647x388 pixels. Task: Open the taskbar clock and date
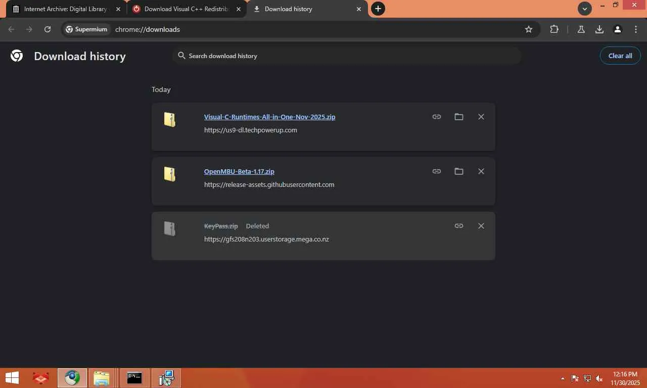[625, 378]
